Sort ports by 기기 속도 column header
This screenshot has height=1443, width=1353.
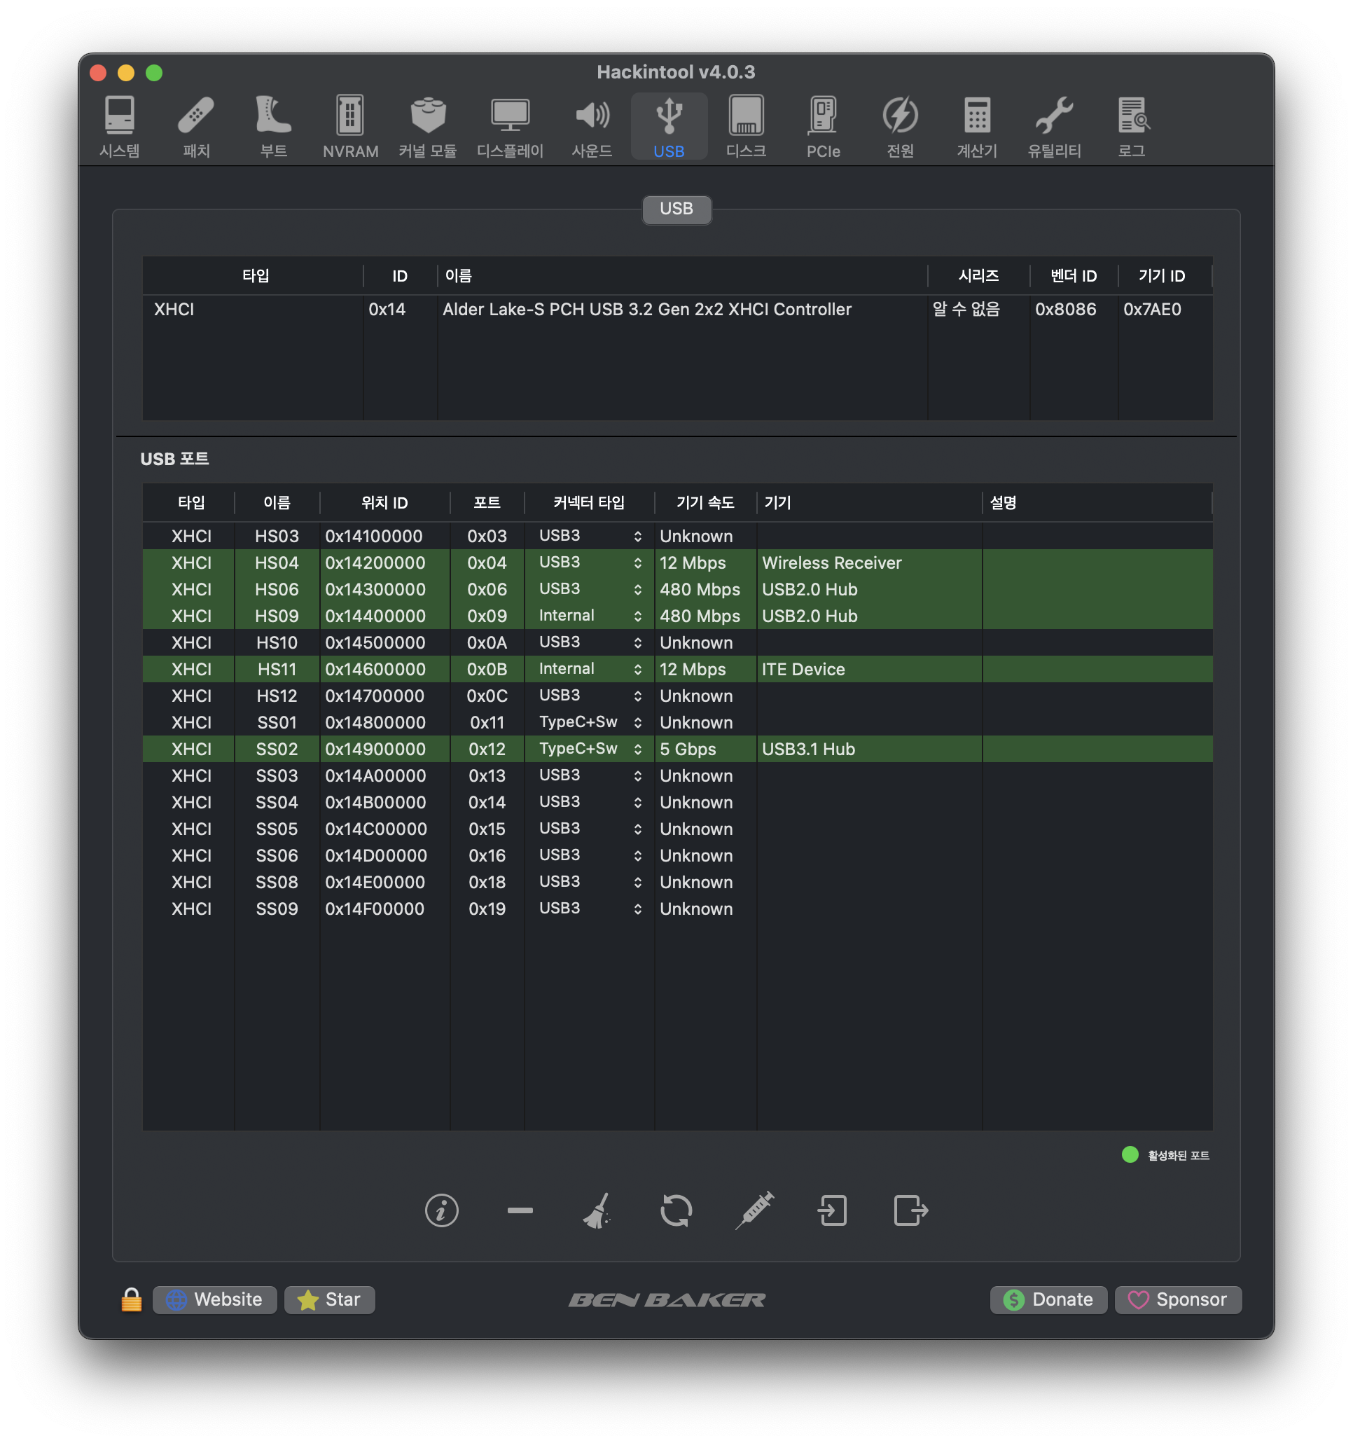[705, 502]
